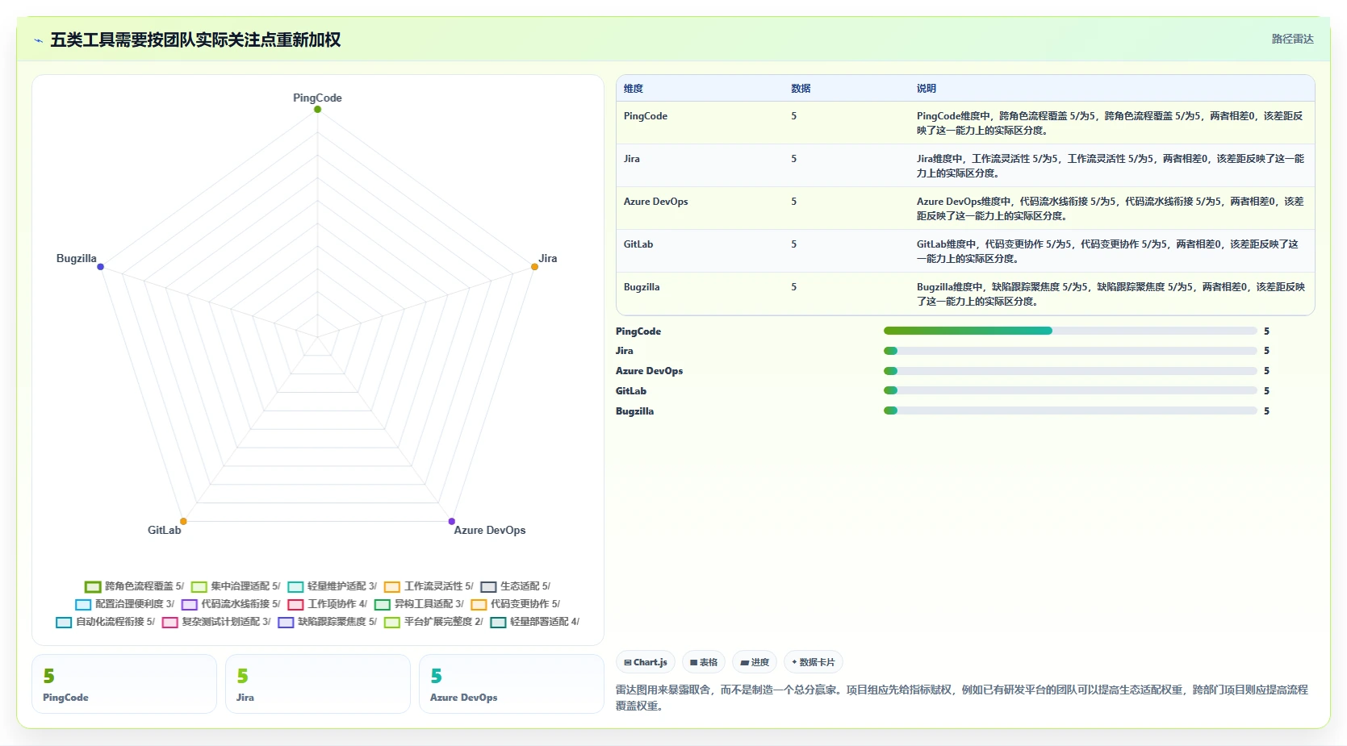Select the Jira table row name
The image size is (1347, 746).
tap(632, 159)
